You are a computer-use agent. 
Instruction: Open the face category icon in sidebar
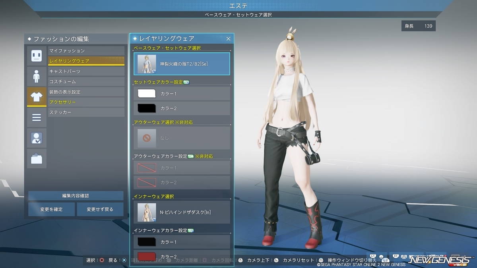click(37, 56)
